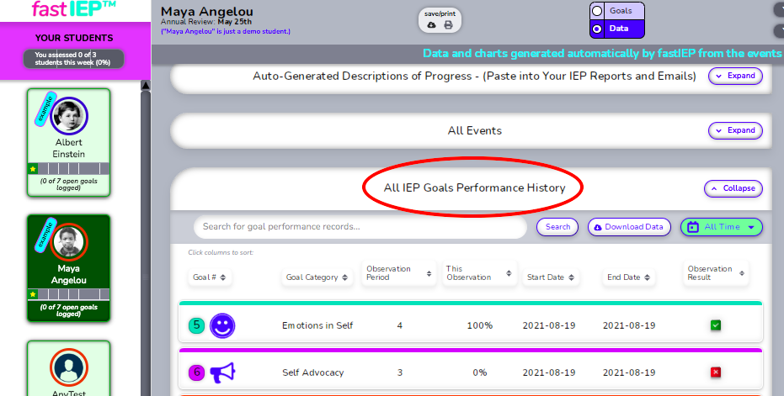Click the Emotions in Self smiley icon
The image size is (784, 396).
222,325
